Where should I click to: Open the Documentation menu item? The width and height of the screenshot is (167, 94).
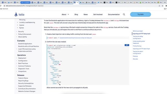114,15
